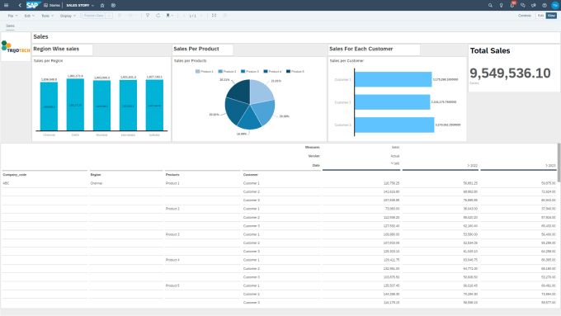This screenshot has height=316, width=561.
Task: Open the File menu
Action: tap(12, 16)
